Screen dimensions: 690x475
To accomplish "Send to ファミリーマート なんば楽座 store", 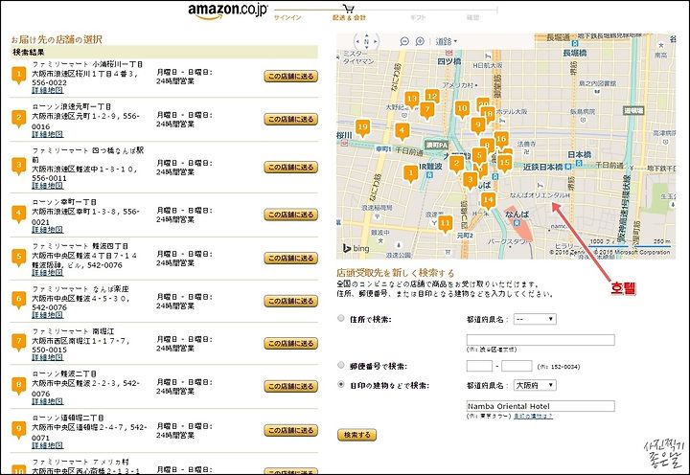I will [x=291, y=301].
